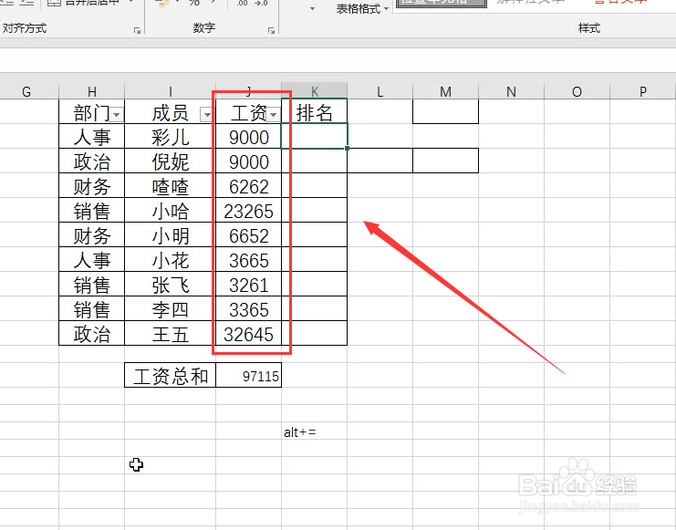676x530 pixels.
Task: Select the empty 排名 cell in 小哈 row
Action: pyautogui.click(x=315, y=211)
